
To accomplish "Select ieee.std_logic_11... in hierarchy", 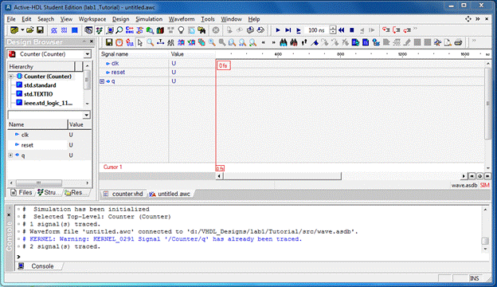I will coord(48,103).
